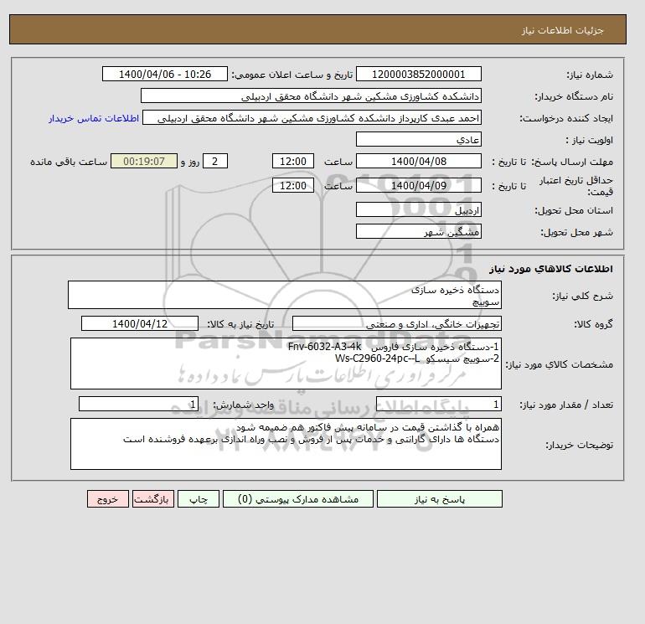The width and height of the screenshot is (645, 624).
Task: Click the بازگشت back button
Action: pyautogui.click(x=153, y=498)
